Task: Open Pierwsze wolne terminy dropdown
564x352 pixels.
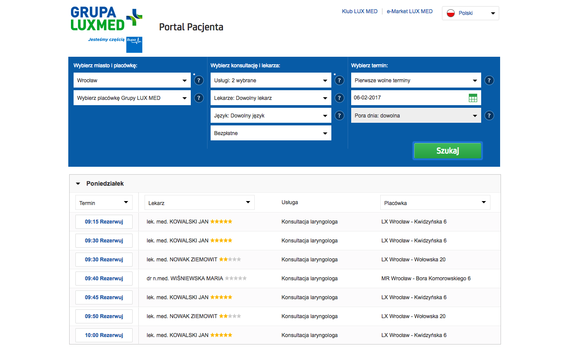Action: 416,80
